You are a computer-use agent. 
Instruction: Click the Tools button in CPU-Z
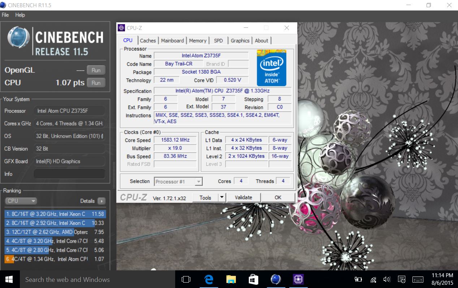tap(205, 198)
